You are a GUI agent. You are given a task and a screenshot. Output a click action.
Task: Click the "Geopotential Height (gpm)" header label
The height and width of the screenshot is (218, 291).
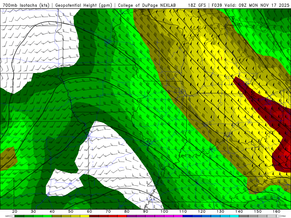pos(84,5)
